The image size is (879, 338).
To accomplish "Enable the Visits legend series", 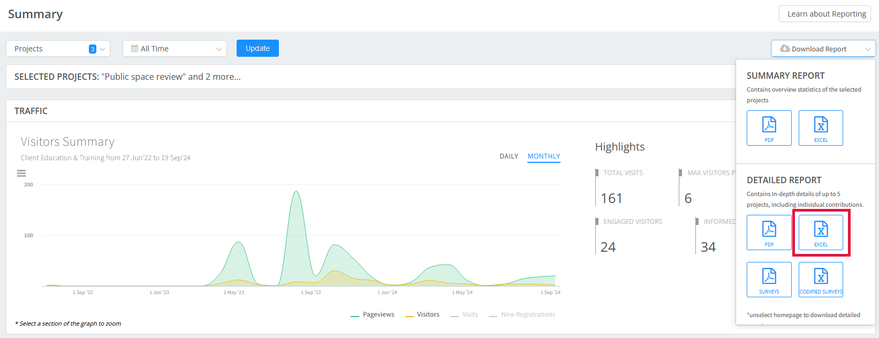I will tap(464, 314).
